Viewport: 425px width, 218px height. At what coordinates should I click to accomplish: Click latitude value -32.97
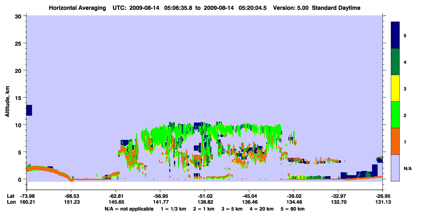tap(338, 196)
